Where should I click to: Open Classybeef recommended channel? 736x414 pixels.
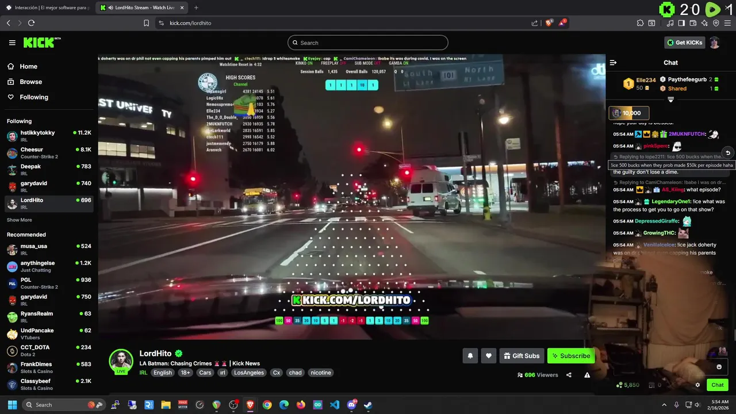pyautogui.click(x=49, y=384)
